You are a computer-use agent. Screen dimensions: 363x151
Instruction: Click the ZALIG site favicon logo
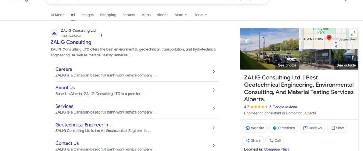(54, 33)
